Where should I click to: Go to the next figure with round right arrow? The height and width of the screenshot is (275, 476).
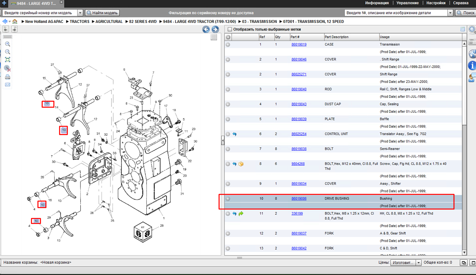click(215, 29)
